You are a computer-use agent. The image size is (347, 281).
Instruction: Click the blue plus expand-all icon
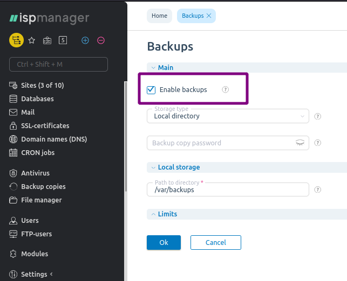click(85, 40)
